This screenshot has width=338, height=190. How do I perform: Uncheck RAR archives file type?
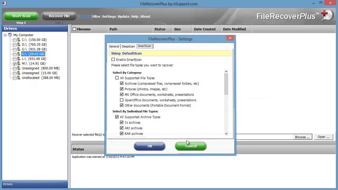(x=122, y=134)
